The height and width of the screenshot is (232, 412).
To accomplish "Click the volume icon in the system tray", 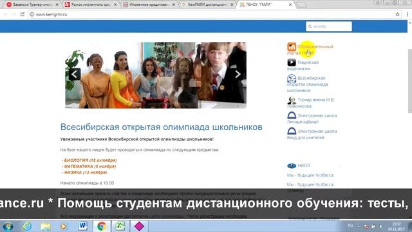I will point(380,226).
